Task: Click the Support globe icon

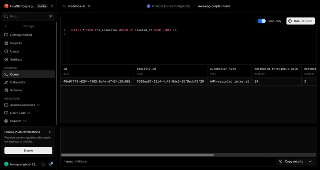Action: (6, 121)
